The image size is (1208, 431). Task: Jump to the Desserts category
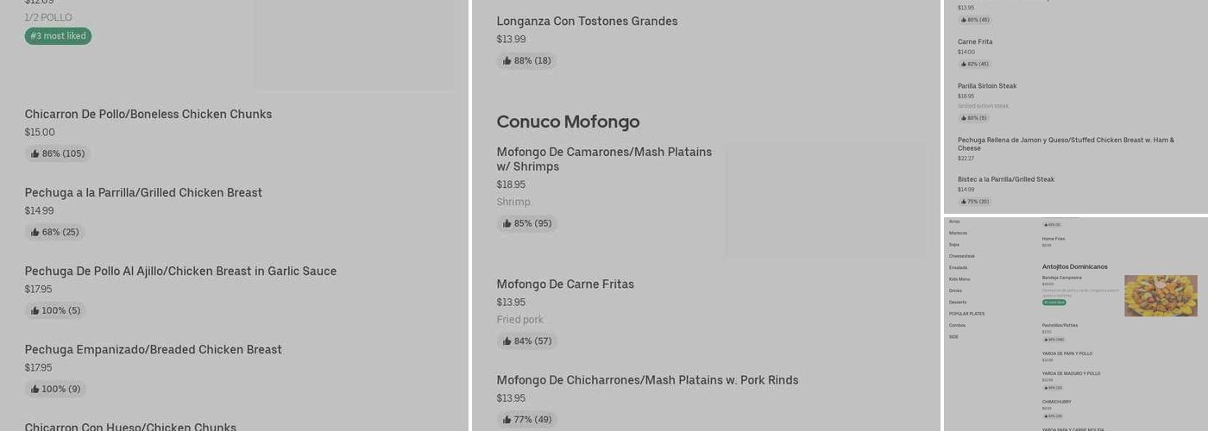tap(958, 303)
